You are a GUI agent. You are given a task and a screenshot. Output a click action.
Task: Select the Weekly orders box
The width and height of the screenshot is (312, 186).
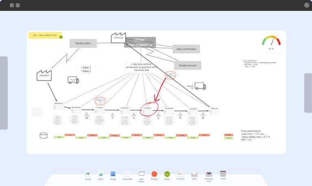point(83,43)
